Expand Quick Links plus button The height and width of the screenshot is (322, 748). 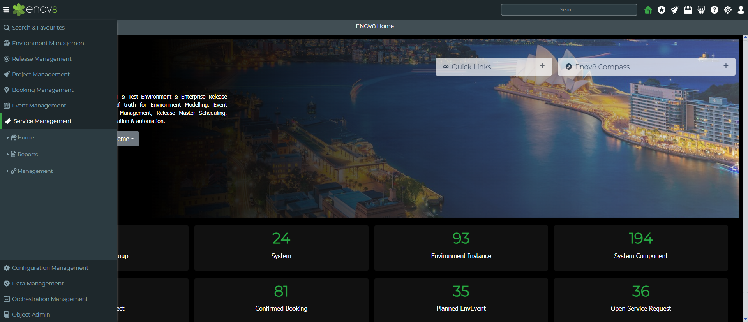(542, 66)
